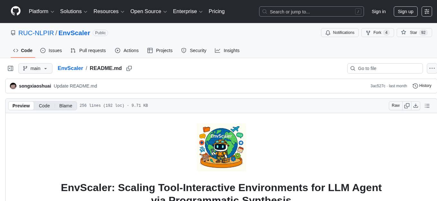Open the Security tab shield icon

[x=183, y=50]
